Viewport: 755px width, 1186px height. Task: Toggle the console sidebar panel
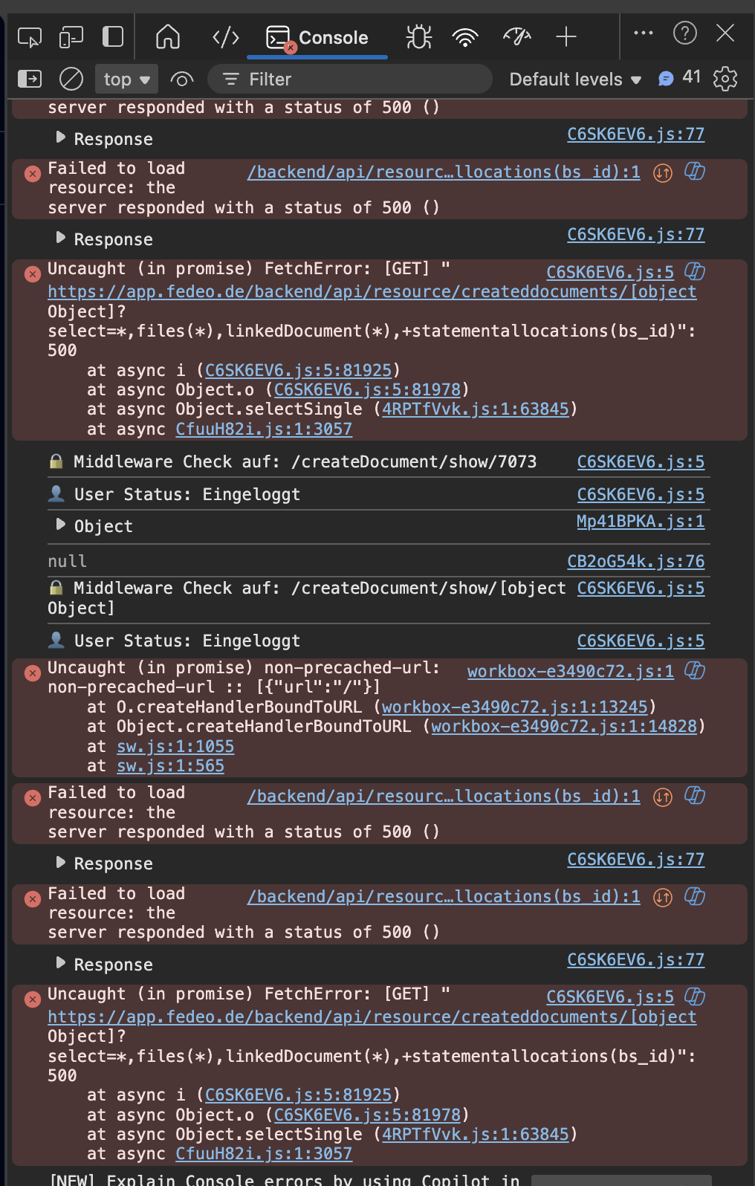30,79
